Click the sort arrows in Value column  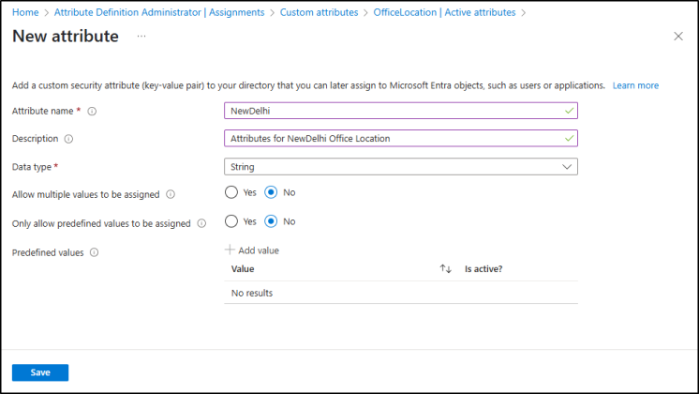(x=445, y=269)
